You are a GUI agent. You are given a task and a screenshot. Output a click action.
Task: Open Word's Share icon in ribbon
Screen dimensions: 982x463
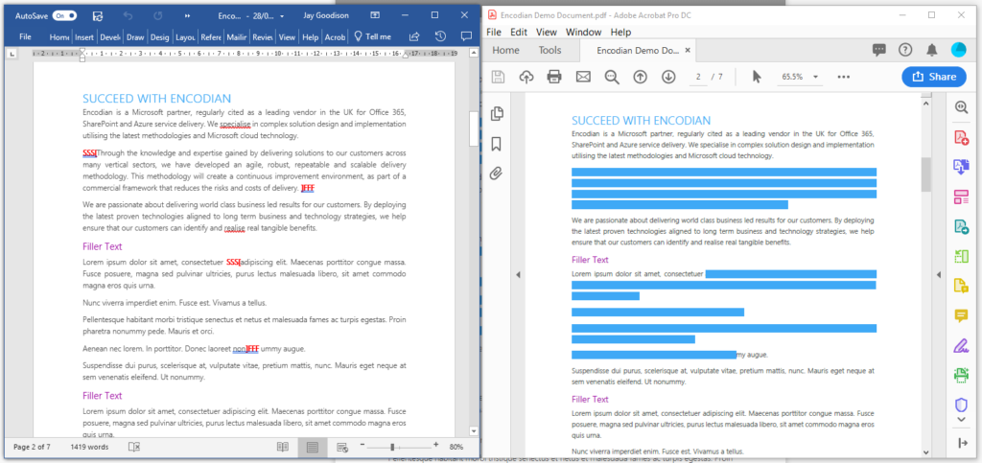414,37
